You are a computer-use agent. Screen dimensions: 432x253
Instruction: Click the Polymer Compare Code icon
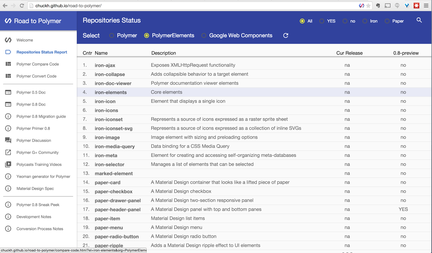point(8,64)
